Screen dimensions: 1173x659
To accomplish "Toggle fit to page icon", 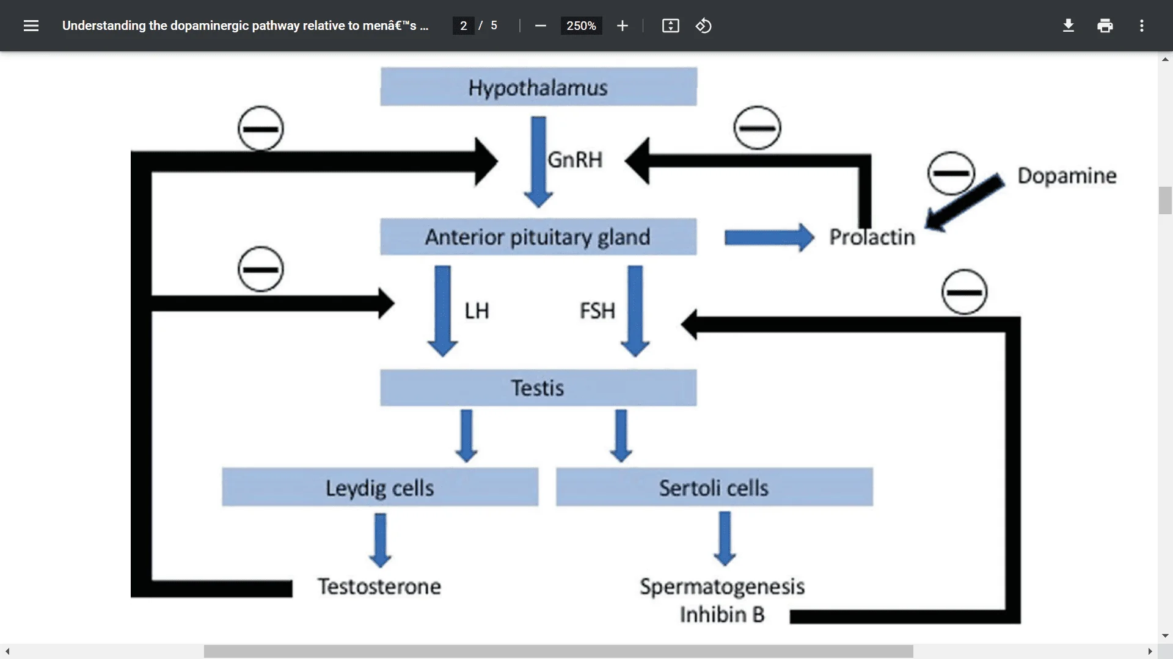I will coord(671,26).
